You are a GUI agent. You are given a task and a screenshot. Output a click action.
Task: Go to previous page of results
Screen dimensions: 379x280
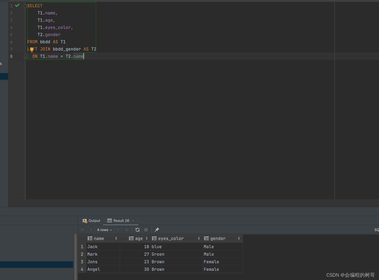[91, 230]
